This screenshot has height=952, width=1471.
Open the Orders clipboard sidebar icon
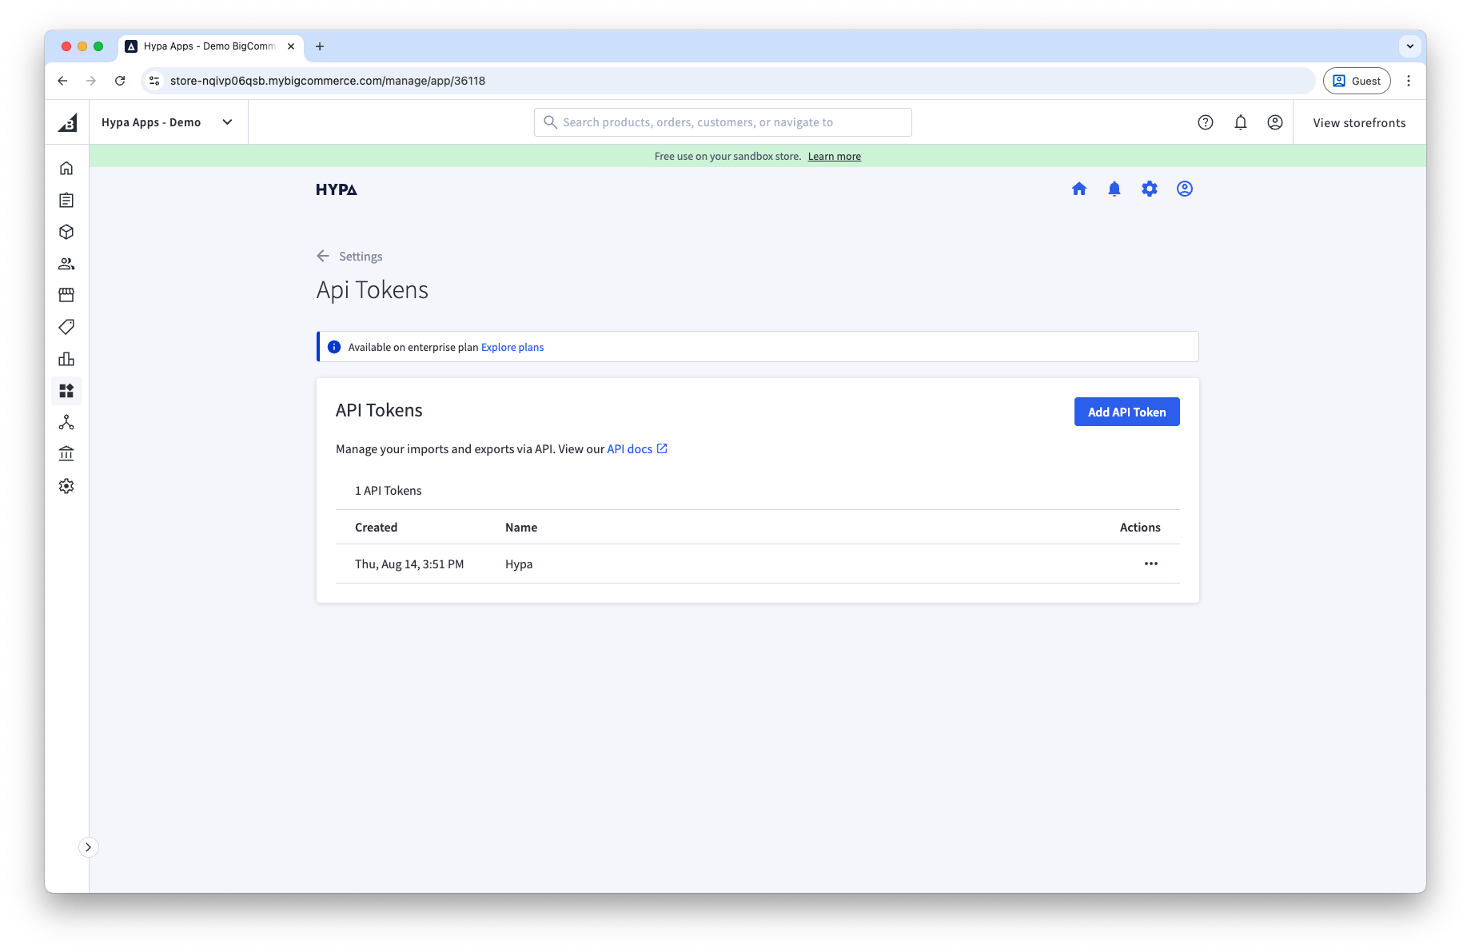[66, 200]
